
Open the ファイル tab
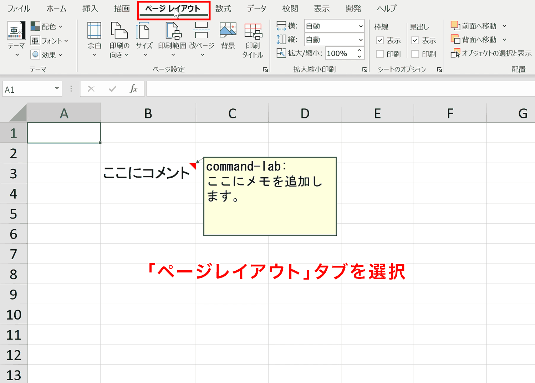coord(19,9)
